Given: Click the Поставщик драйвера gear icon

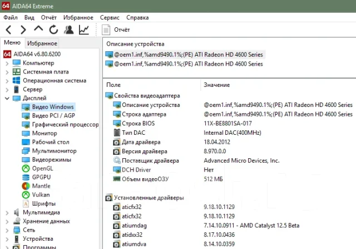Looking at the screenshot, I should [x=117, y=160].
